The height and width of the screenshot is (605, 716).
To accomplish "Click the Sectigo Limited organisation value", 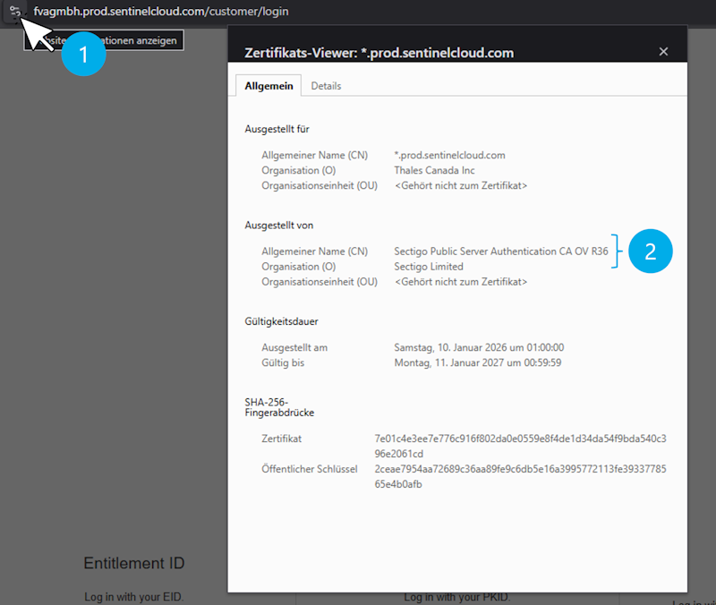I will (x=429, y=267).
